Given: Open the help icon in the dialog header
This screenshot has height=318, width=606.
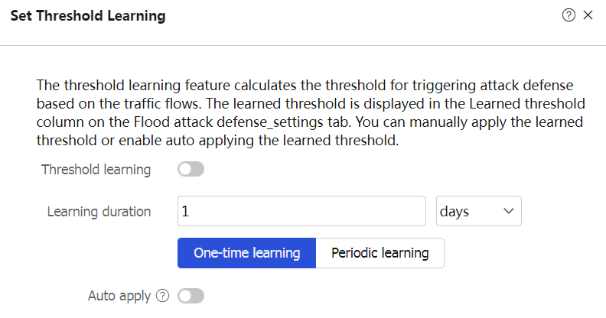Looking at the screenshot, I should tap(569, 15).
